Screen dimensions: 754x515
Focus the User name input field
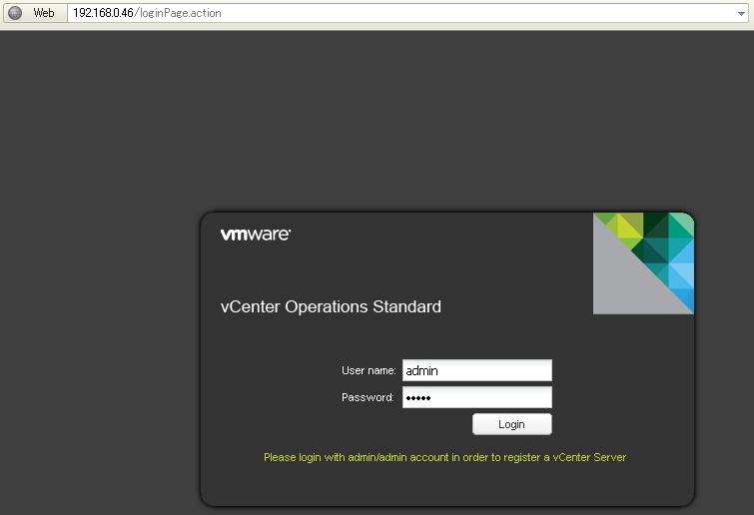(477, 370)
